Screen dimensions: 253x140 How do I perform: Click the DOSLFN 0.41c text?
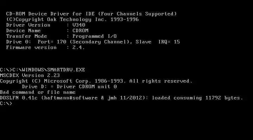point(19,98)
